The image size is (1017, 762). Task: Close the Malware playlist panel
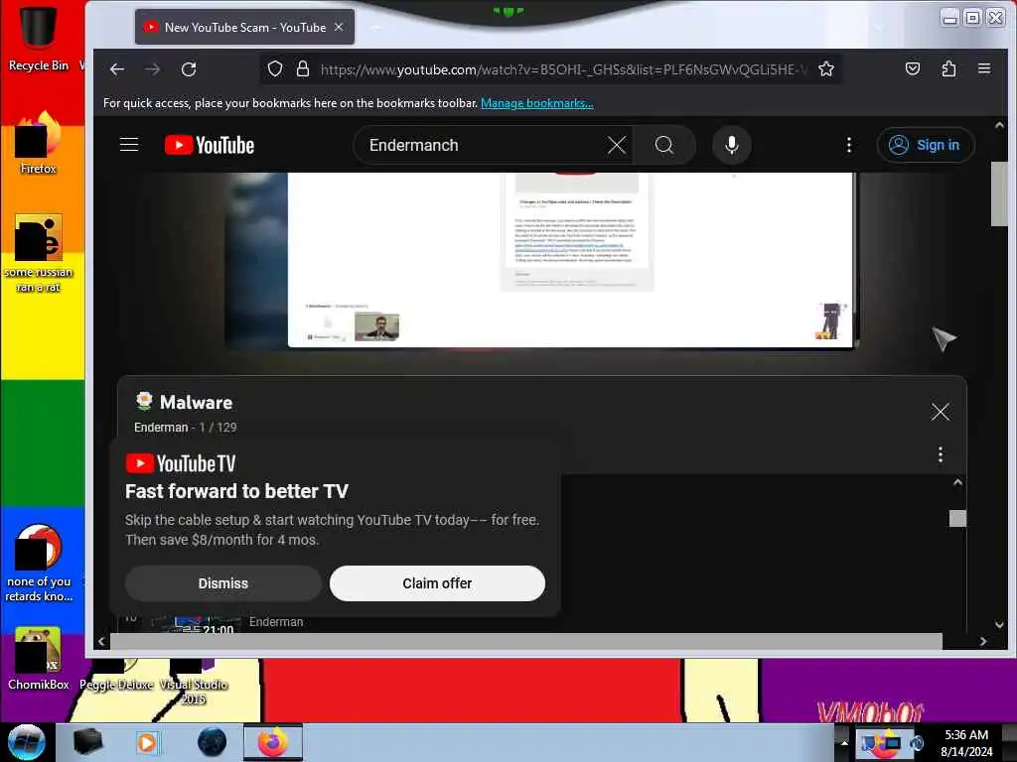tap(940, 412)
